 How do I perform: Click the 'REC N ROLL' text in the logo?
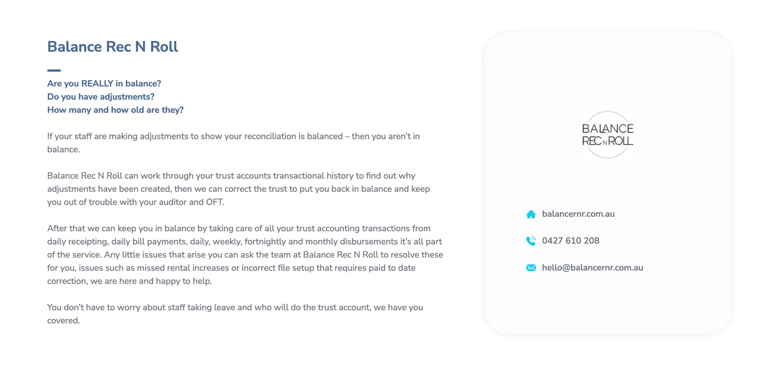point(608,141)
